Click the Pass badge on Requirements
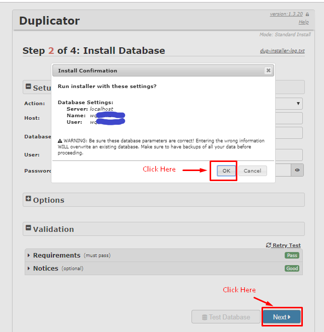Viewport: 324px width, 332px height. click(292, 256)
